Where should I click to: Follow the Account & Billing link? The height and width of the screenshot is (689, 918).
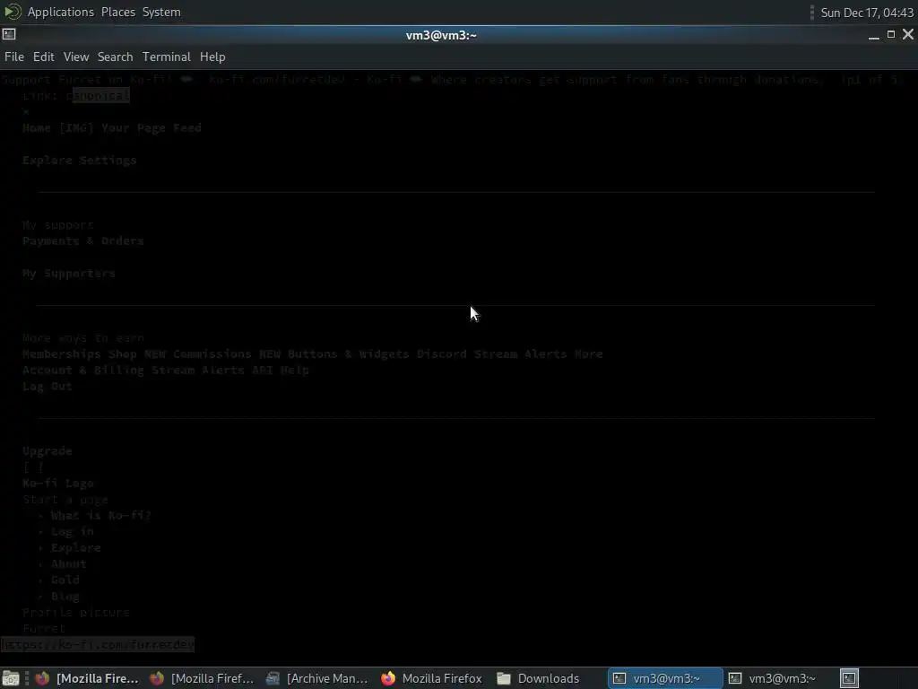82,371
